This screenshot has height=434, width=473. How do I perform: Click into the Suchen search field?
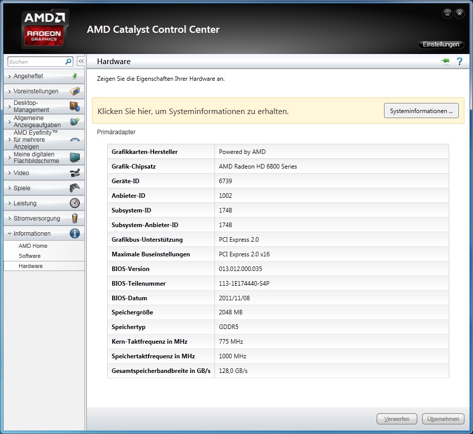36,62
